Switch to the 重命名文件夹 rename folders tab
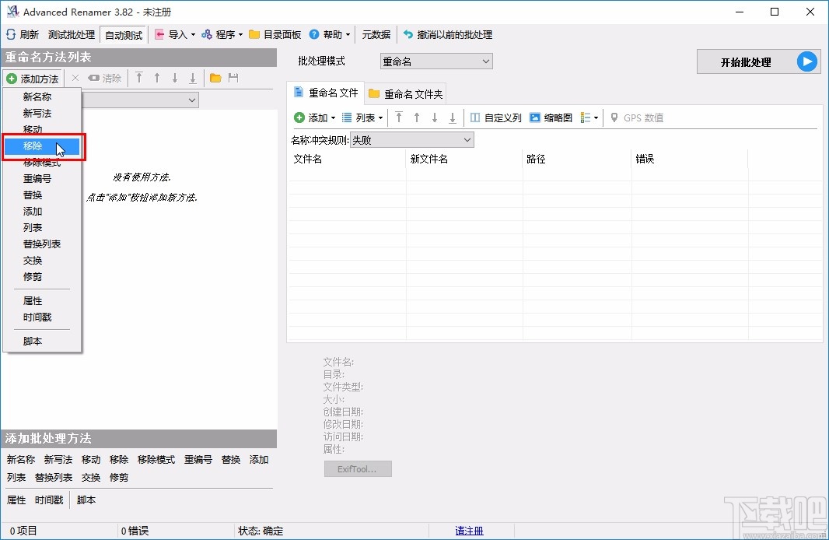 pos(406,93)
